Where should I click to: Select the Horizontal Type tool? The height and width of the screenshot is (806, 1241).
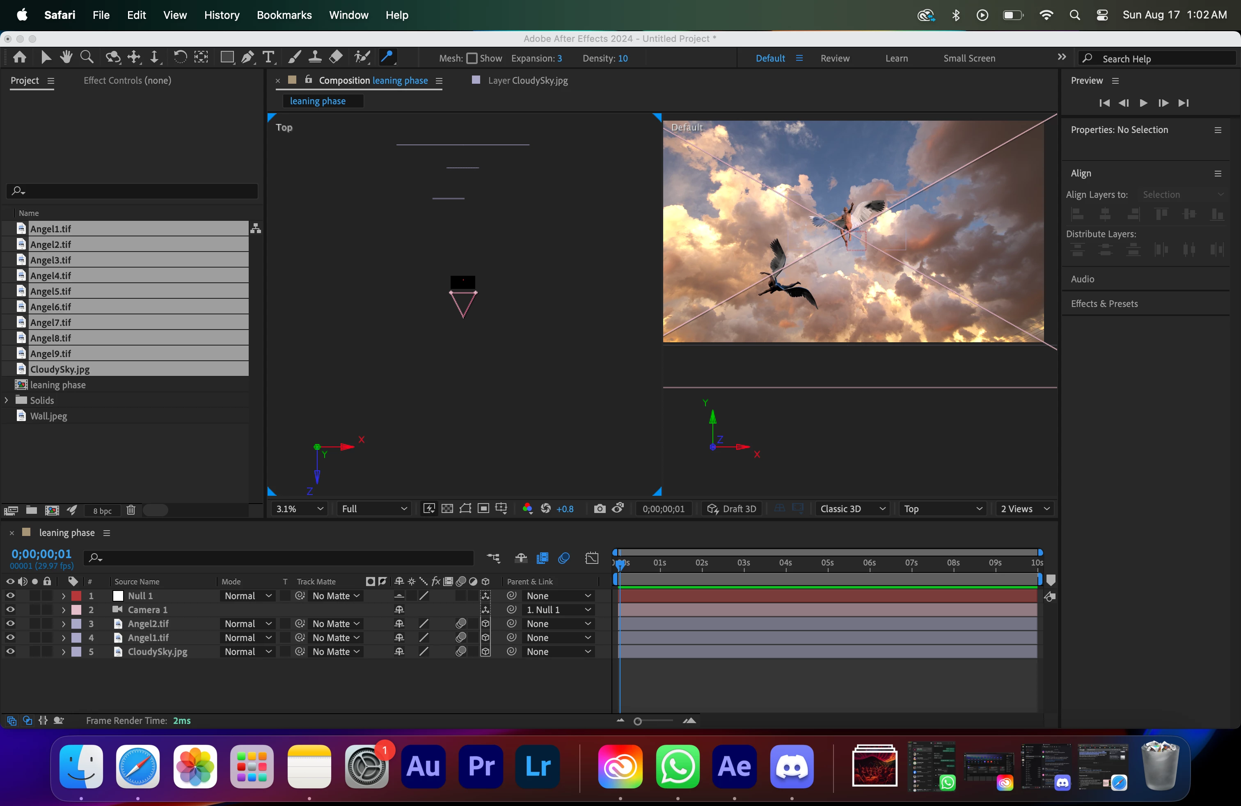pyautogui.click(x=268, y=57)
